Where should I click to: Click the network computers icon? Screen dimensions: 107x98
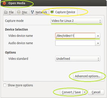(32, 12)
